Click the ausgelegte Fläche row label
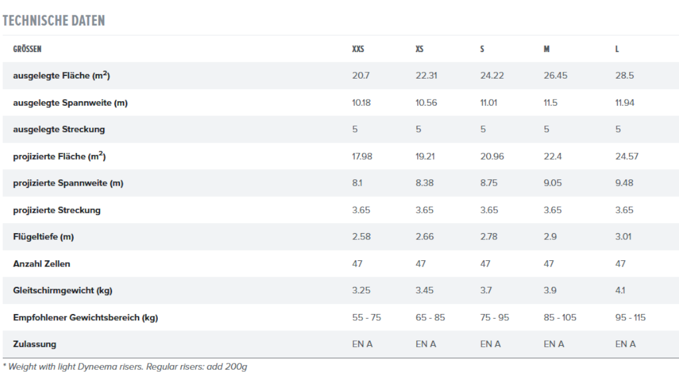 [x=61, y=75]
